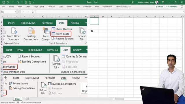This screenshot has width=185, height=104.
Task: Open the Mahmoud Bani Asadi account picture
Action: coord(157,2)
